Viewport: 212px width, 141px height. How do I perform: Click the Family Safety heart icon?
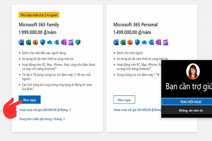[x=78, y=42]
